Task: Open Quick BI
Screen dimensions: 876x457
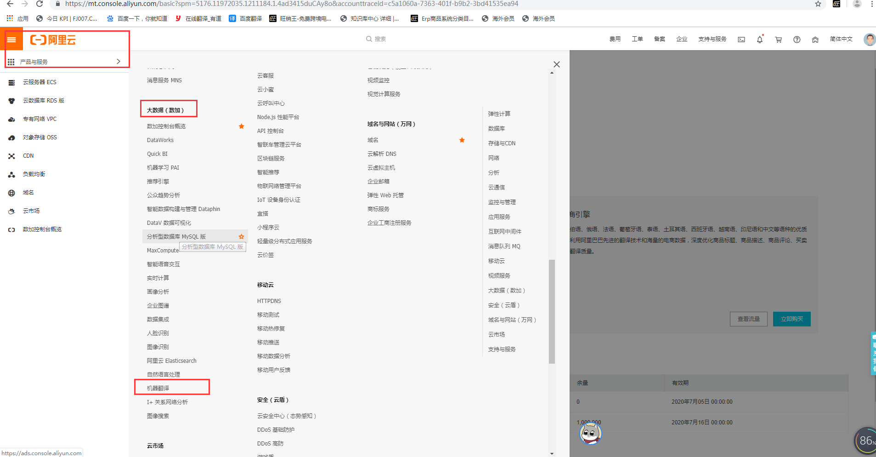Action: pyautogui.click(x=157, y=154)
